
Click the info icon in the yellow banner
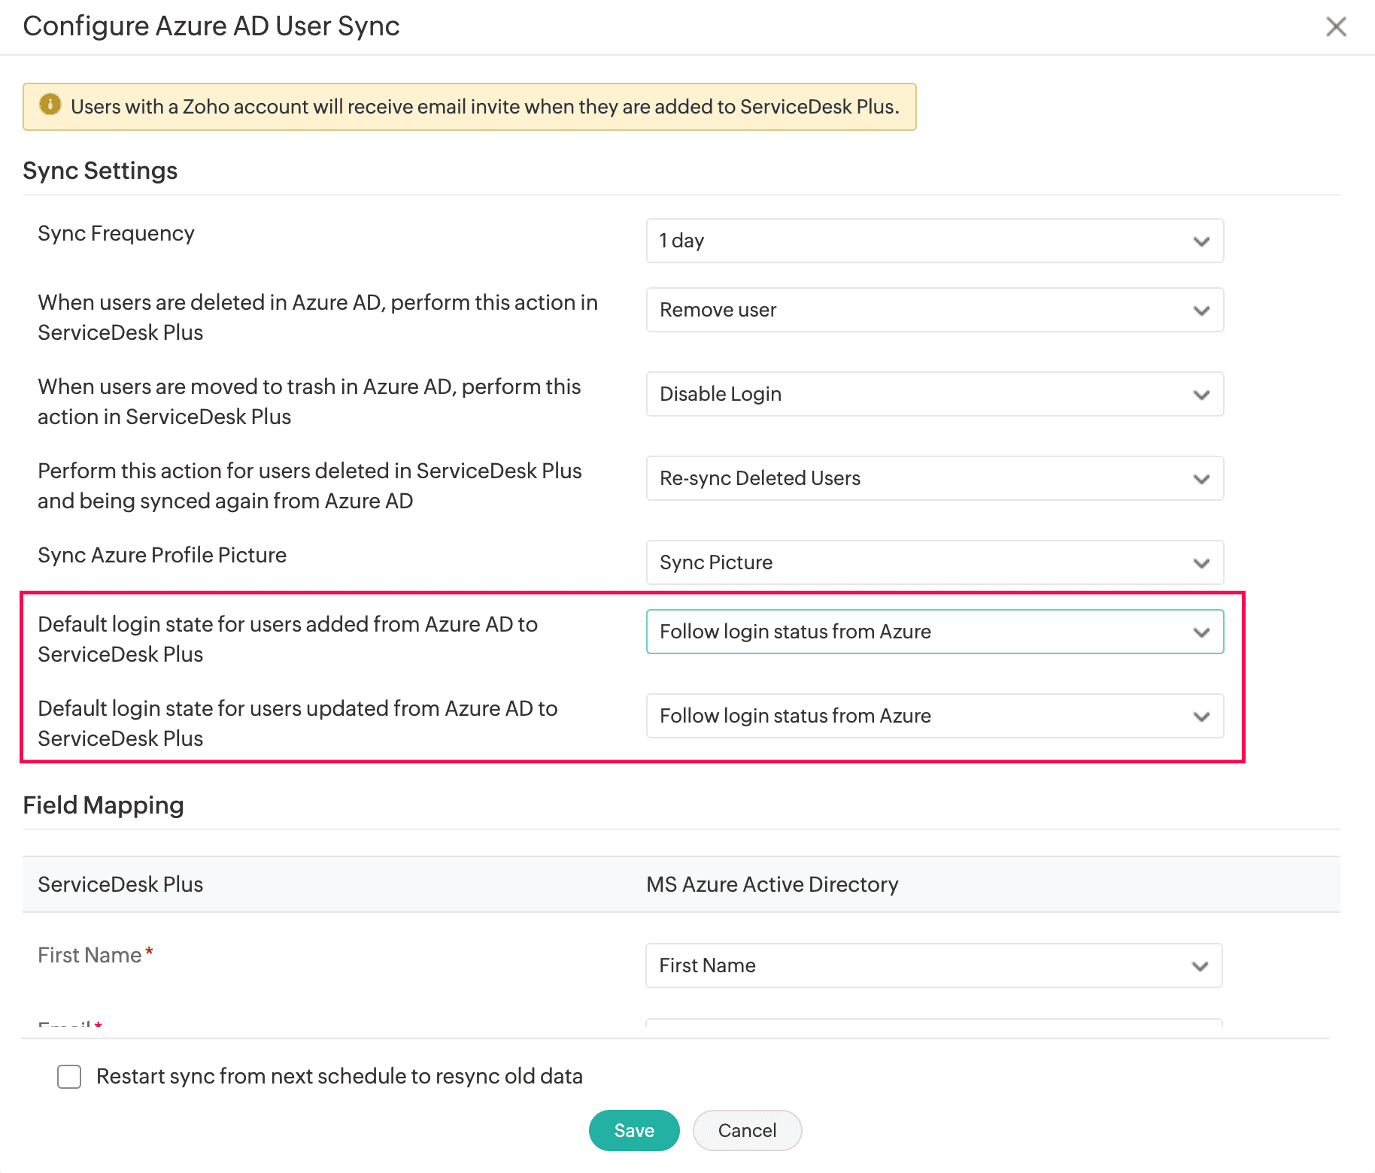pos(50,106)
